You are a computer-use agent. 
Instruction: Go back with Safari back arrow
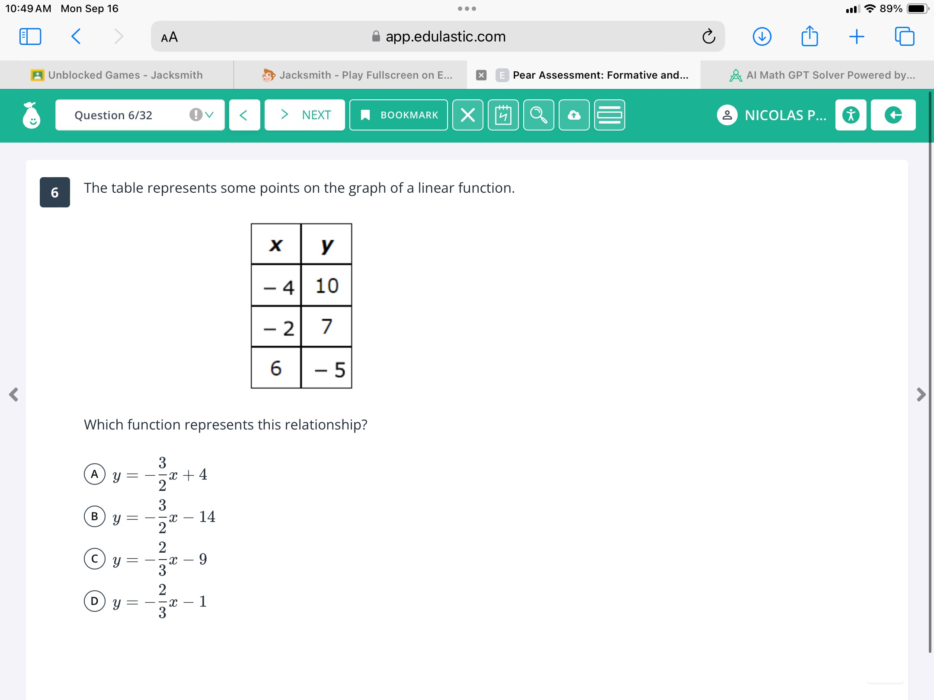pyautogui.click(x=76, y=37)
